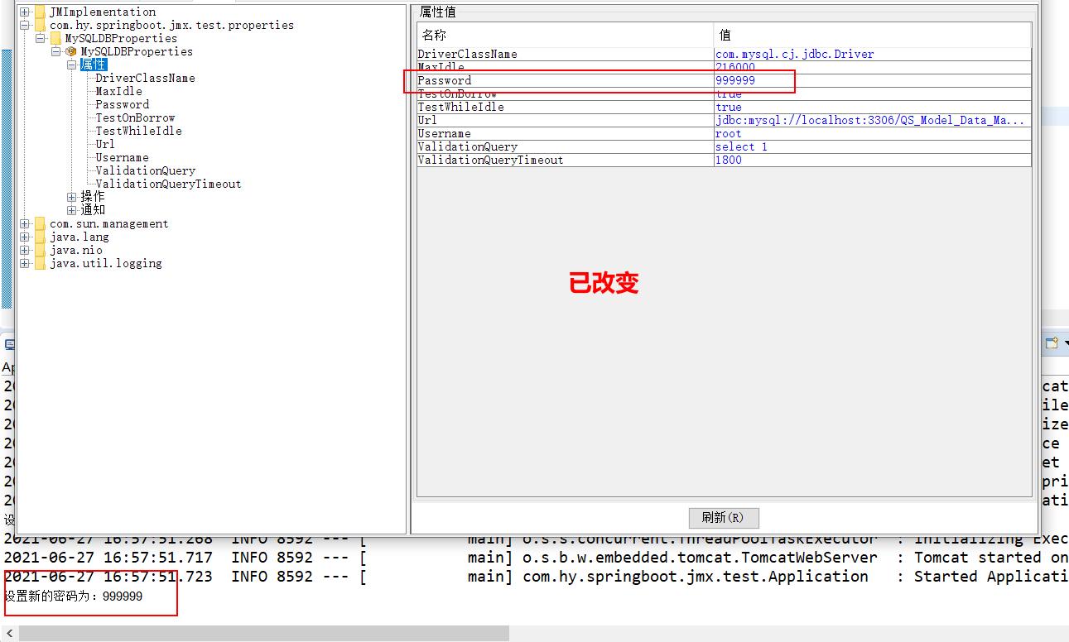Screen dimensions: 1069x642
Task: Click the MySQLDBProperties folder icon
Action: click(x=55, y=39)
